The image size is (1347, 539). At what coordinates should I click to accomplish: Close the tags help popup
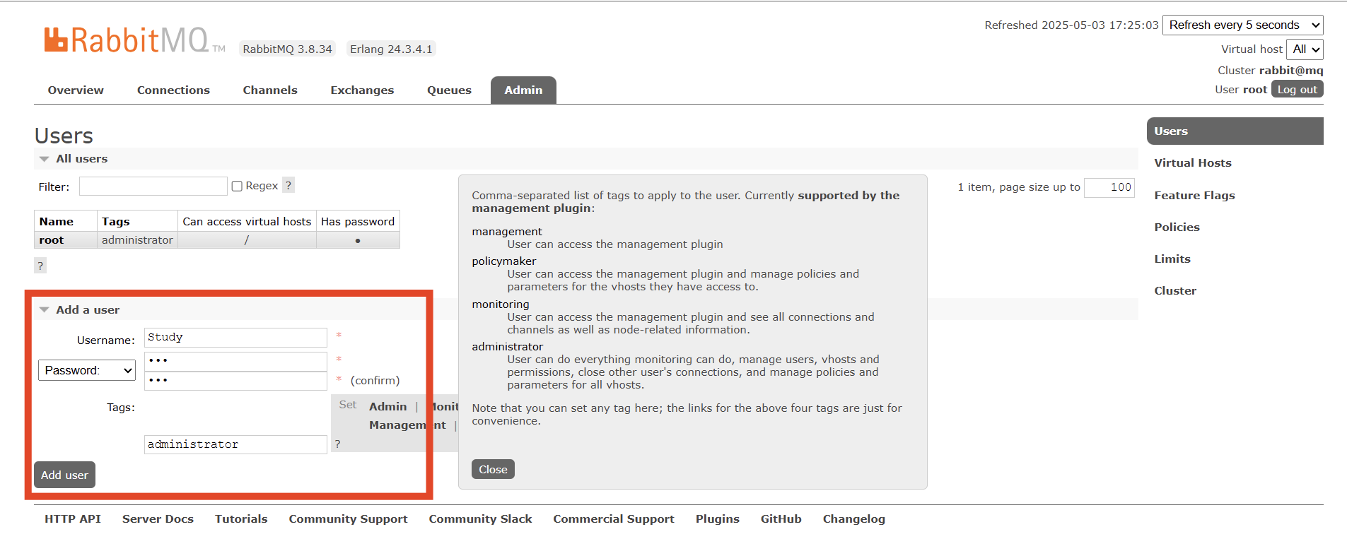click(x=493, y=469)
